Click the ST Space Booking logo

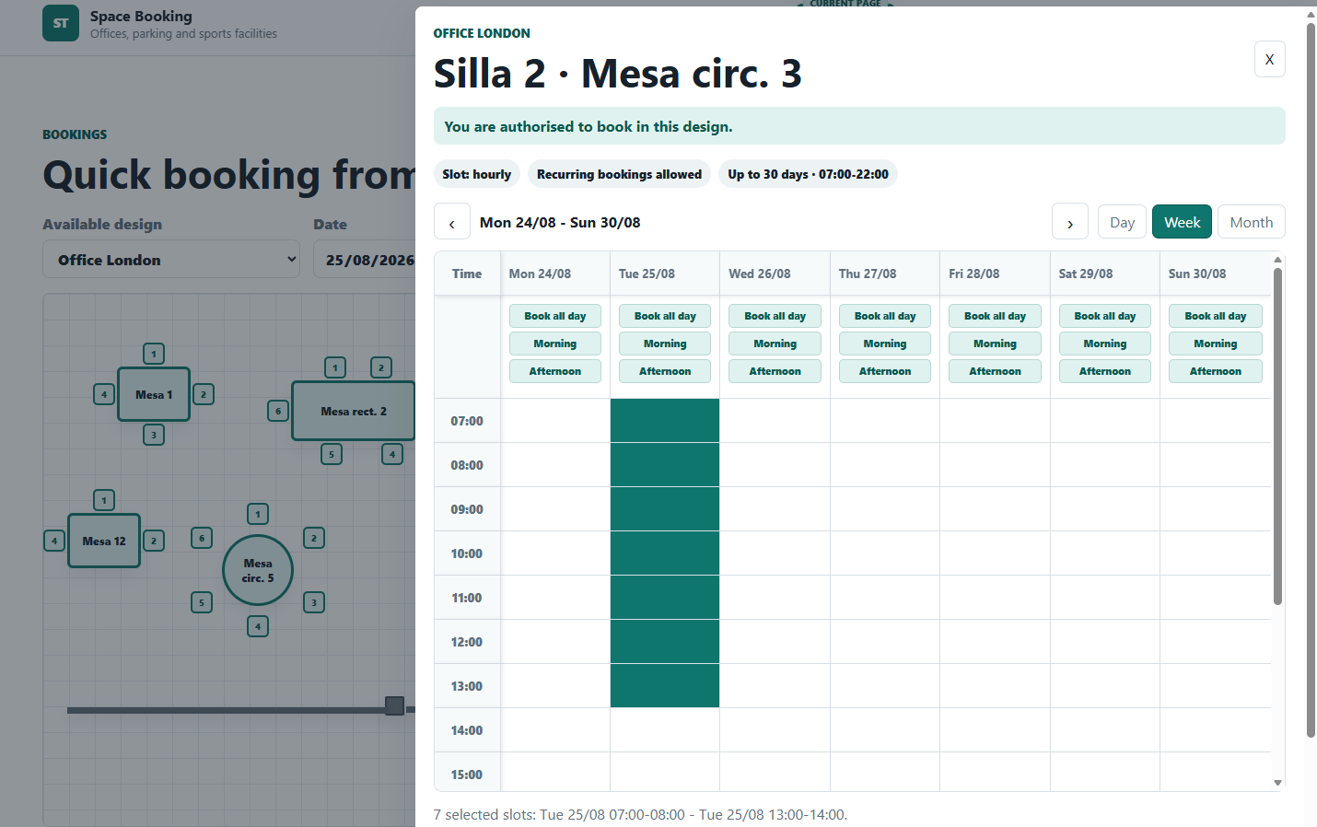click(x=61, y=23)
